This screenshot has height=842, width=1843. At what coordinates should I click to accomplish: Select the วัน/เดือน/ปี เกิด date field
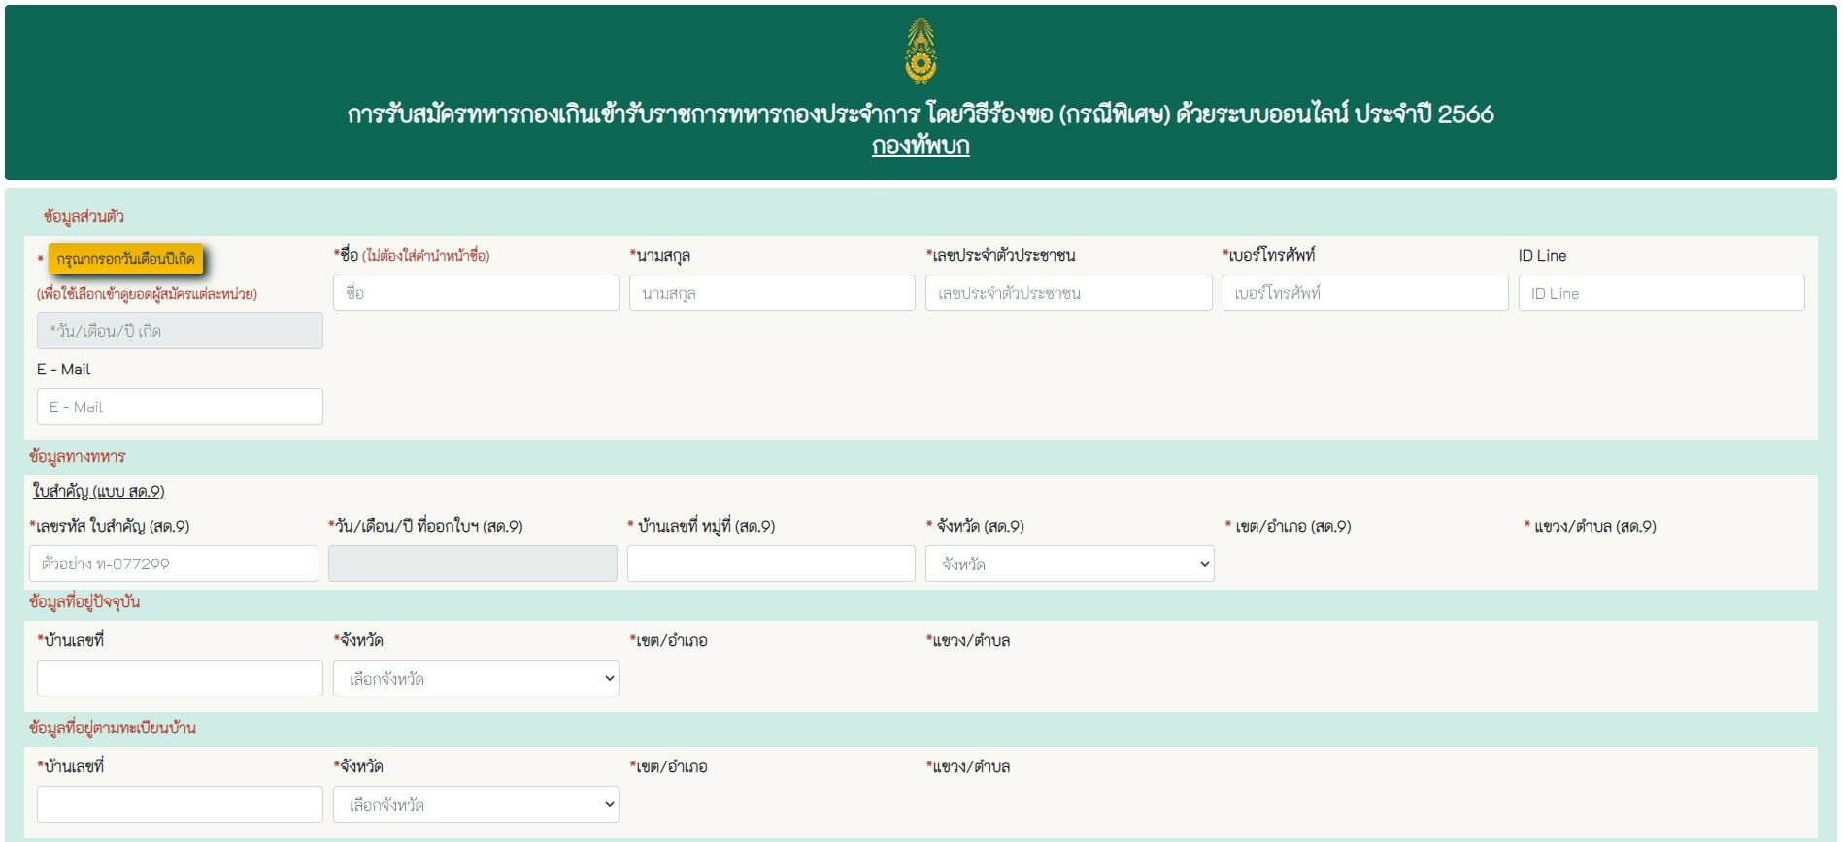[x=180, y=331]
